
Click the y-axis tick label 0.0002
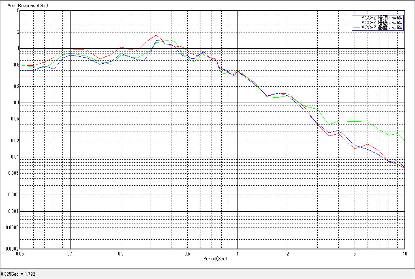(12, 249)
